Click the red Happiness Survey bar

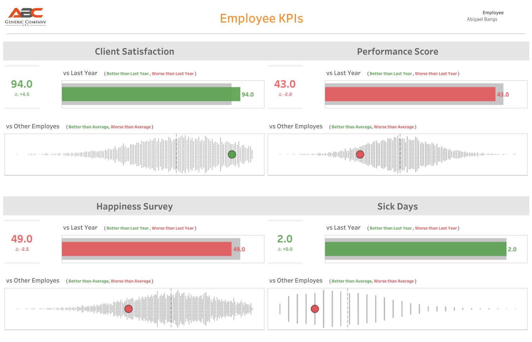click(x=147, y=249)
